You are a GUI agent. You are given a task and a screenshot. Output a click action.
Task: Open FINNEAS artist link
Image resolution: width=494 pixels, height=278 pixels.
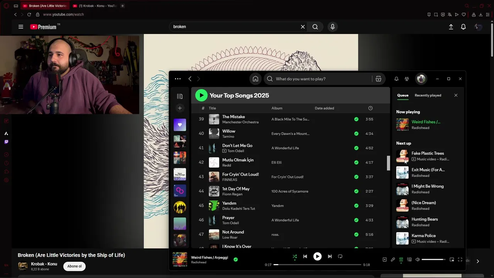230,180
